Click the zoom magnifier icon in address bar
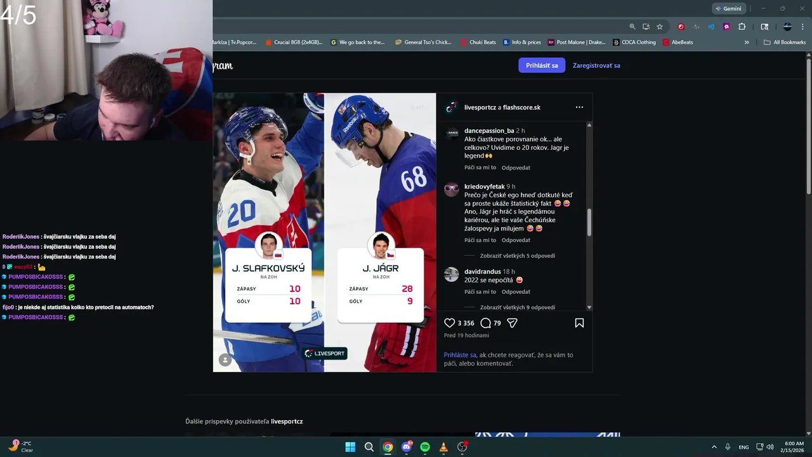812x457 pixels. tap(632, 27)
